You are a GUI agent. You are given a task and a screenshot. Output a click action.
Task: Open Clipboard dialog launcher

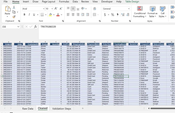[x=19, y=21]
